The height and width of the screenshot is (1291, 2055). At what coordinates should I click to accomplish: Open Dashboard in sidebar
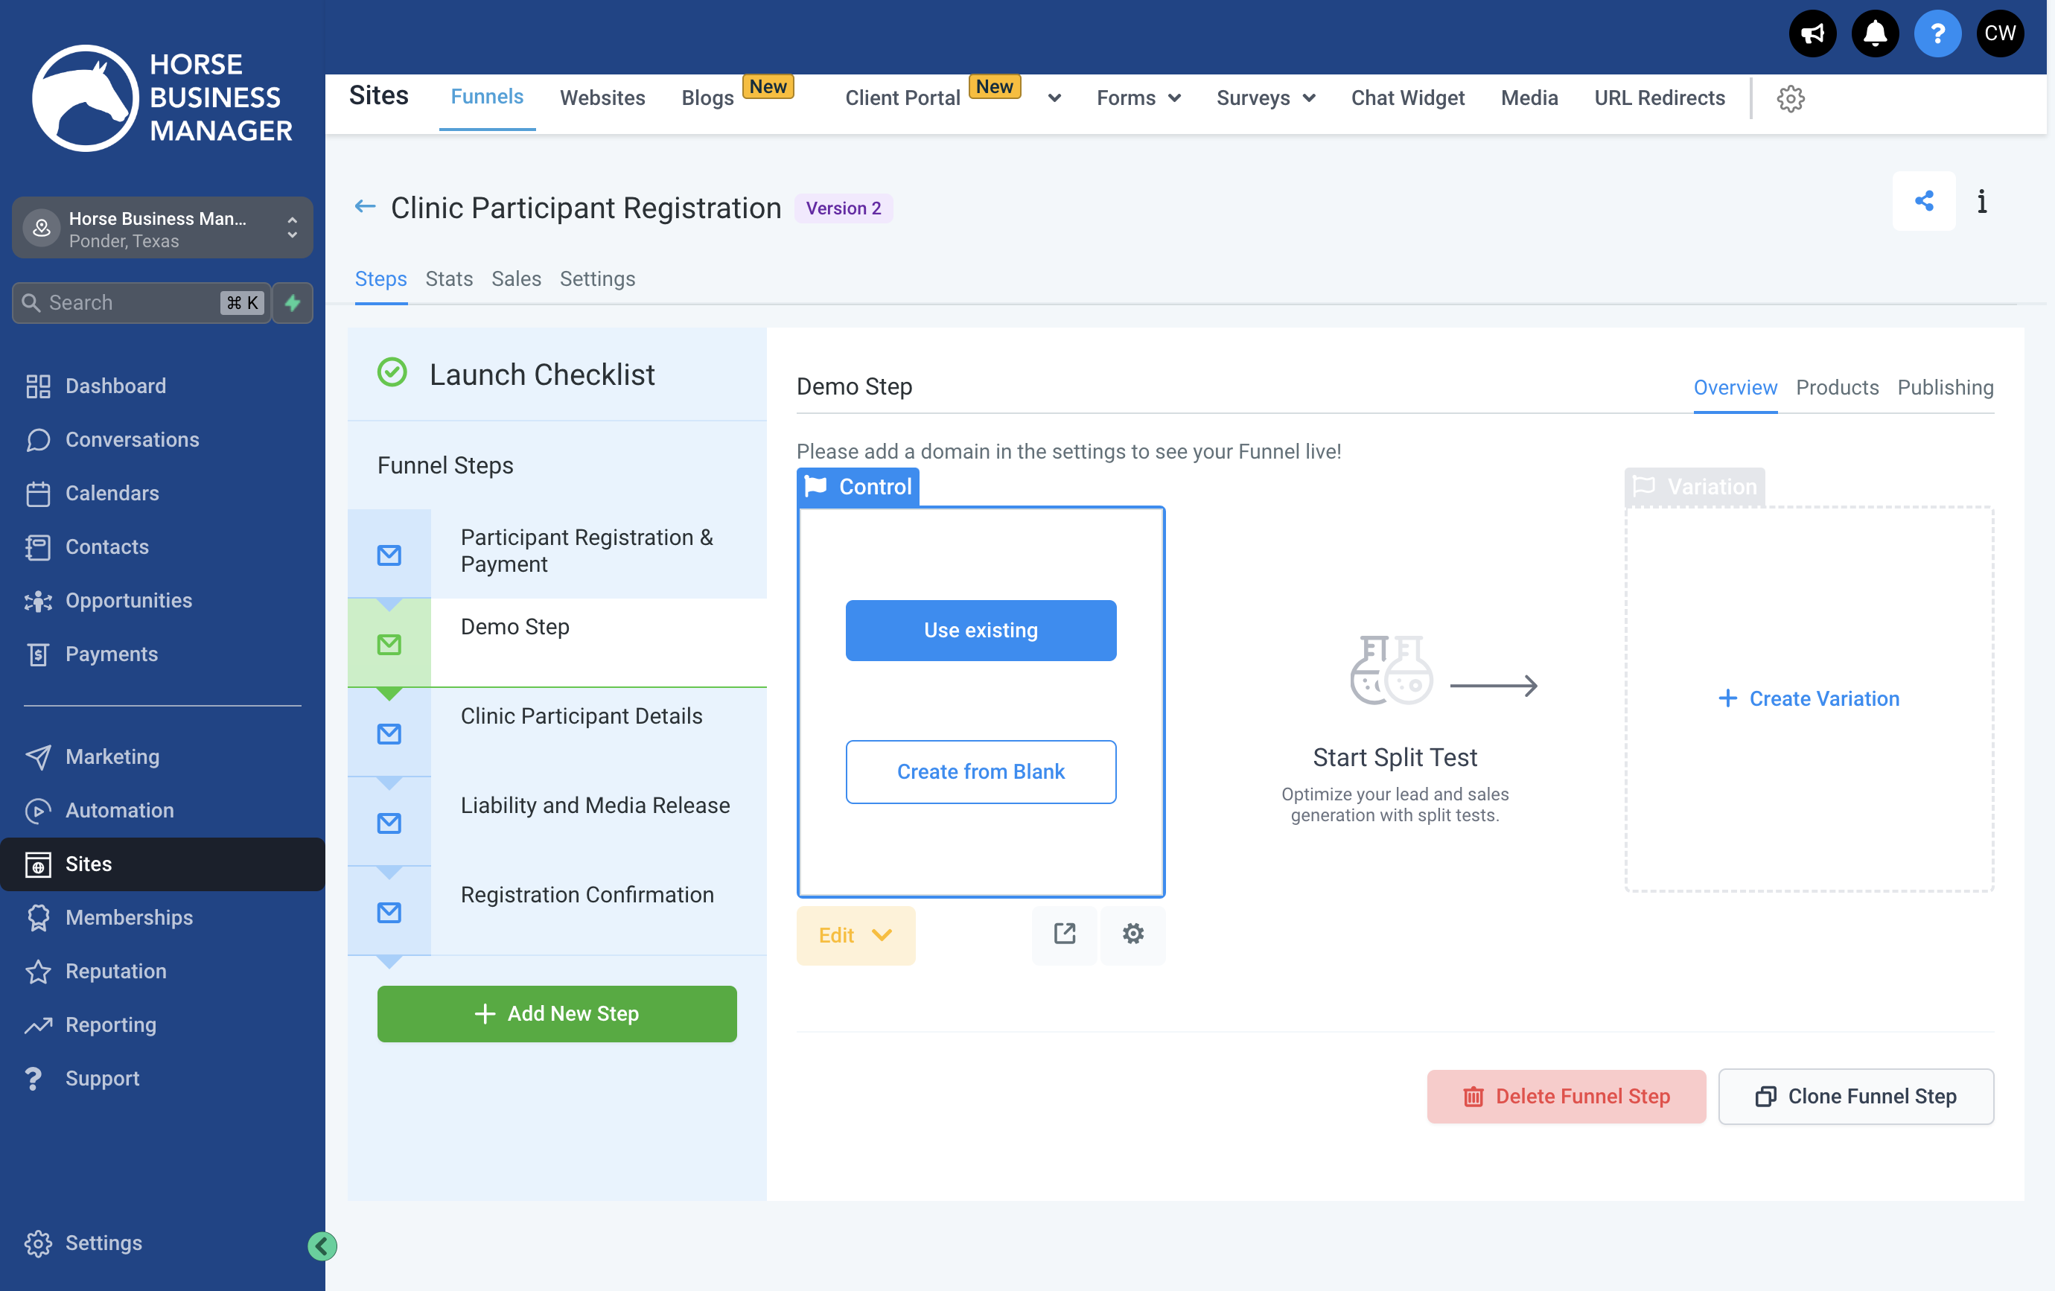(x=115, y=386)
